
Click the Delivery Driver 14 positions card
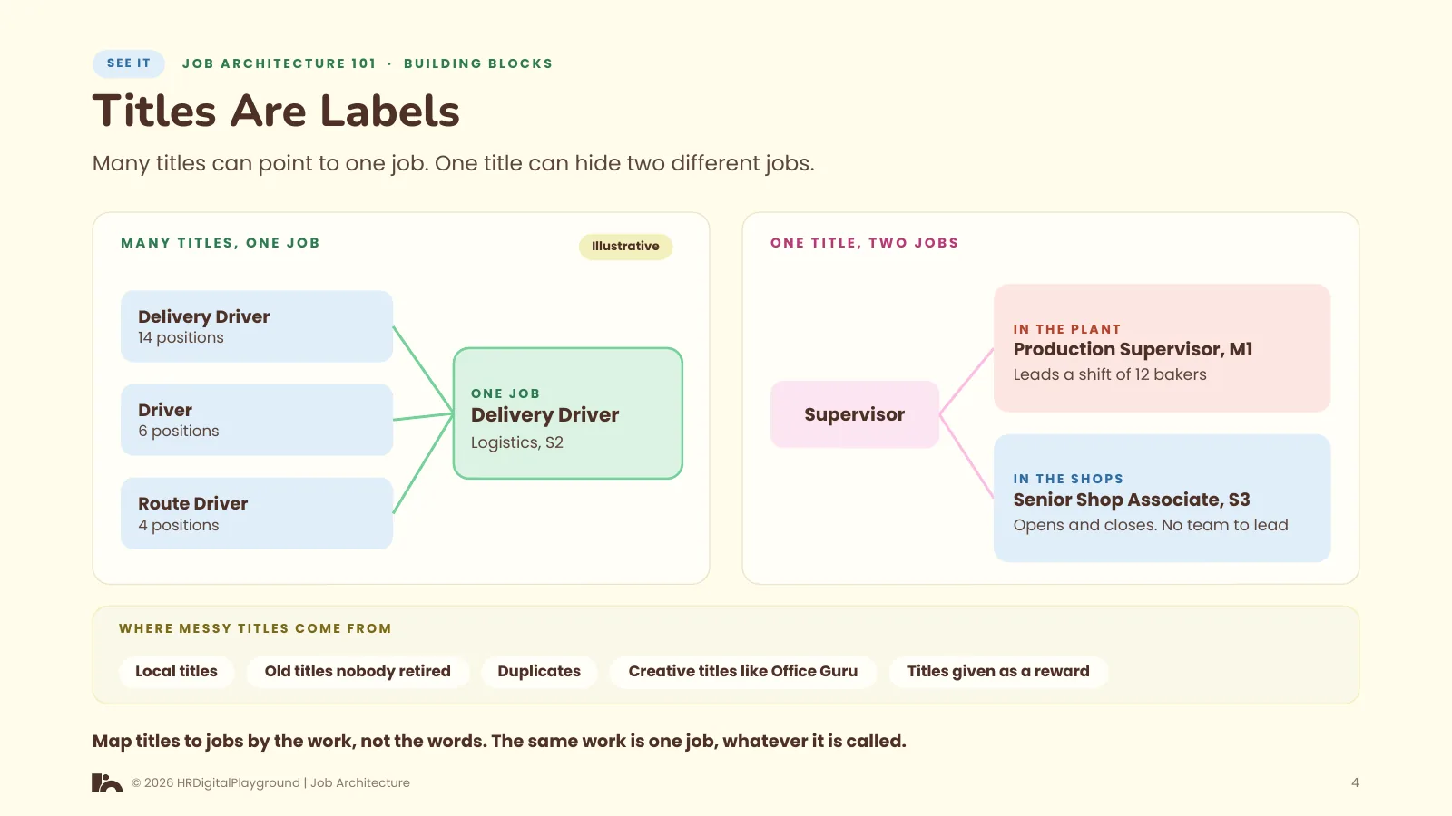(257, 326)
